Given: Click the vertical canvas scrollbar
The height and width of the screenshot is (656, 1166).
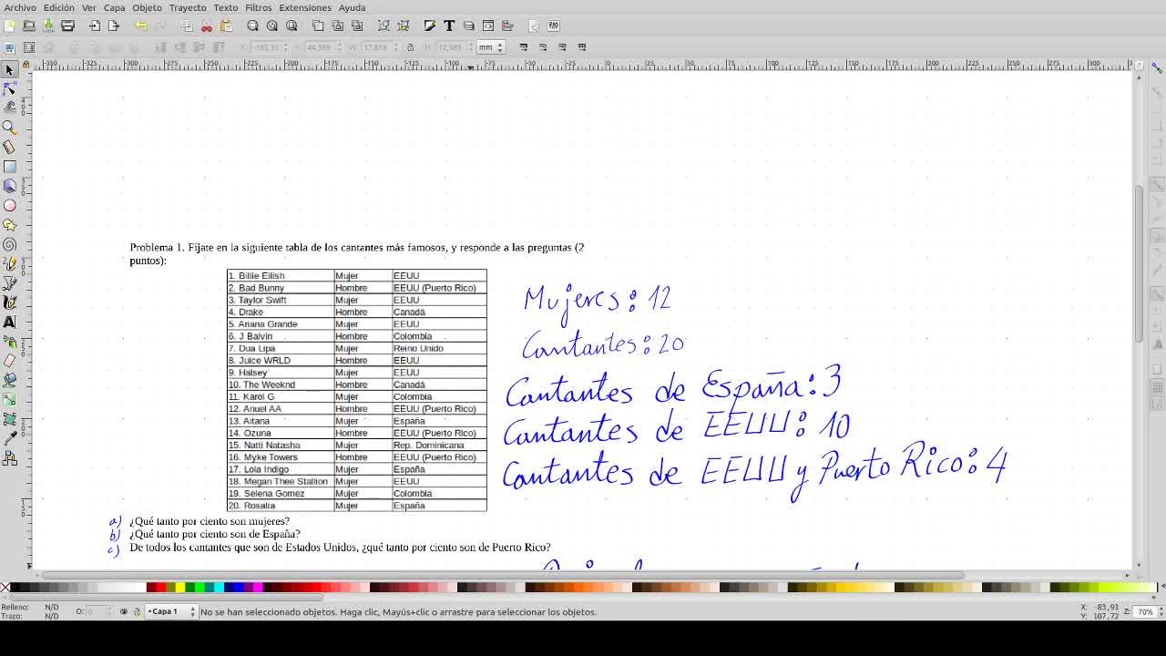Looking at the screenshot, I should (x=1139, y=263).
